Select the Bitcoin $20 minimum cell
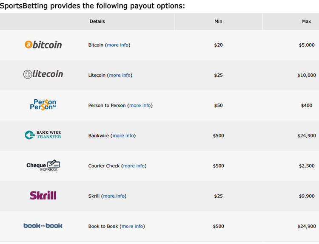 click(218, 45)
